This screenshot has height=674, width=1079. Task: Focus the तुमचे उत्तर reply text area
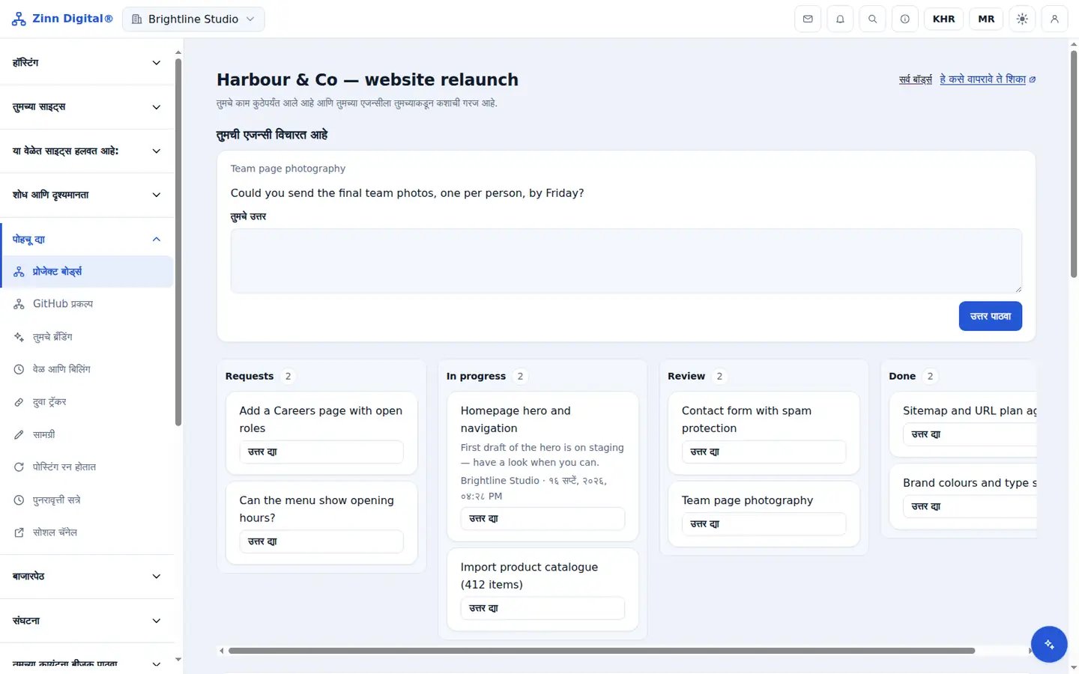pyautogui.click(x=626, y=261)
